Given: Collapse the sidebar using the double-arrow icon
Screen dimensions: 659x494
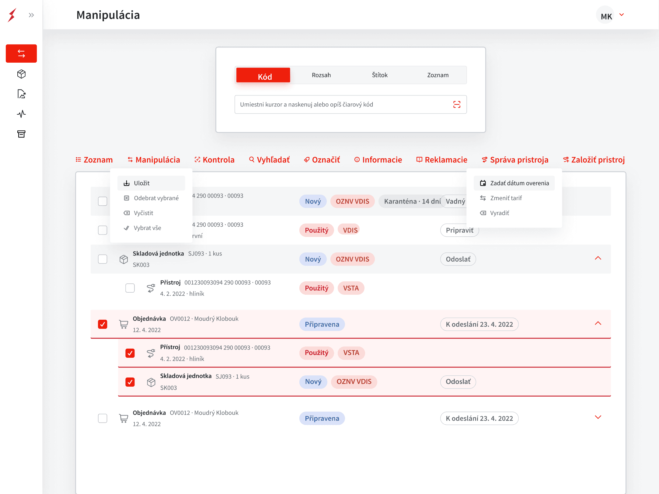Looking at the screenshot, I should tap(31, 15).
